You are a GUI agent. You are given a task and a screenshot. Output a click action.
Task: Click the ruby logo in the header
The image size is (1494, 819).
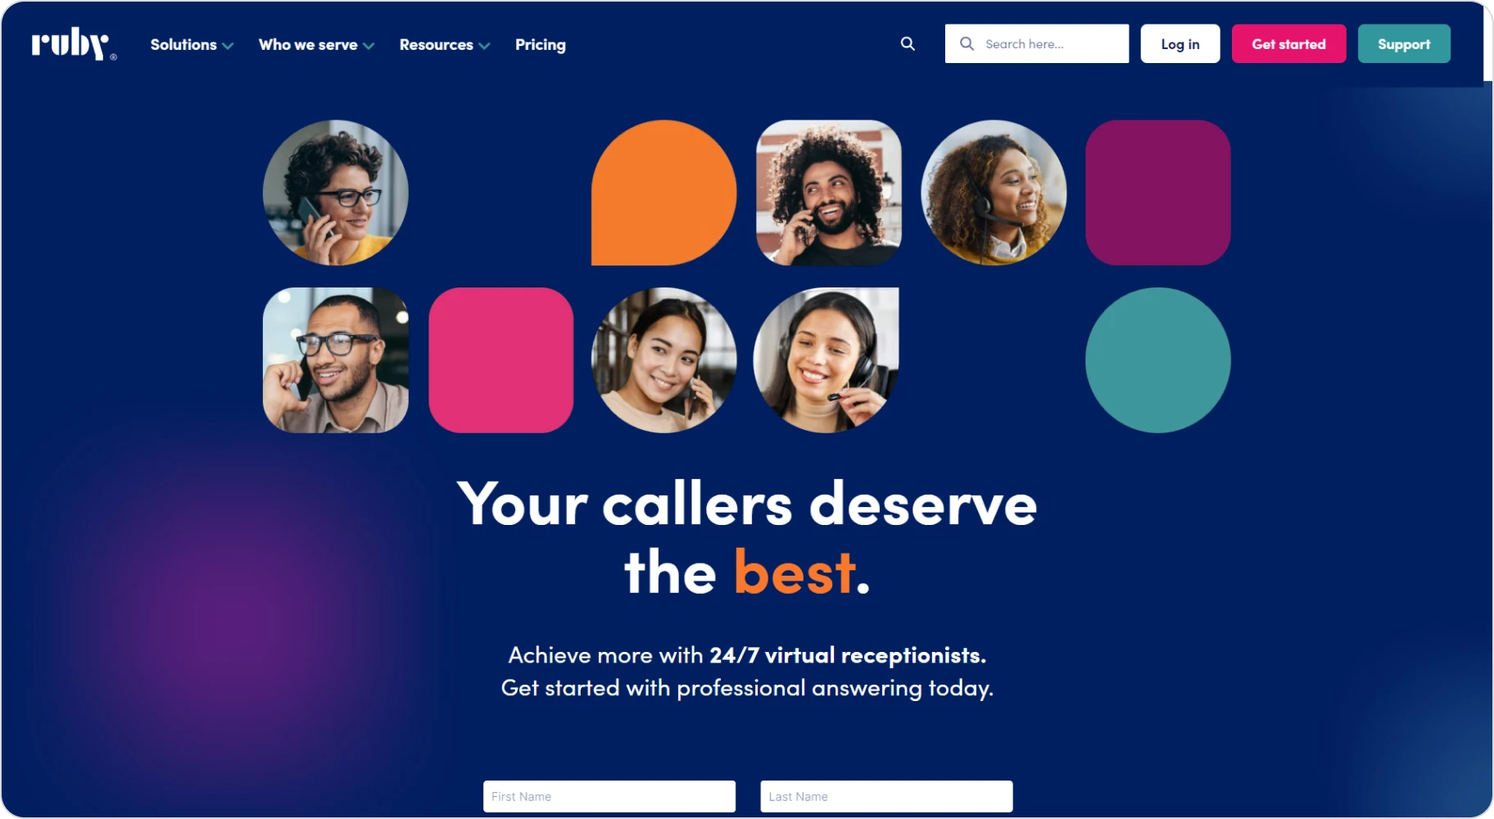pos(74,44)
